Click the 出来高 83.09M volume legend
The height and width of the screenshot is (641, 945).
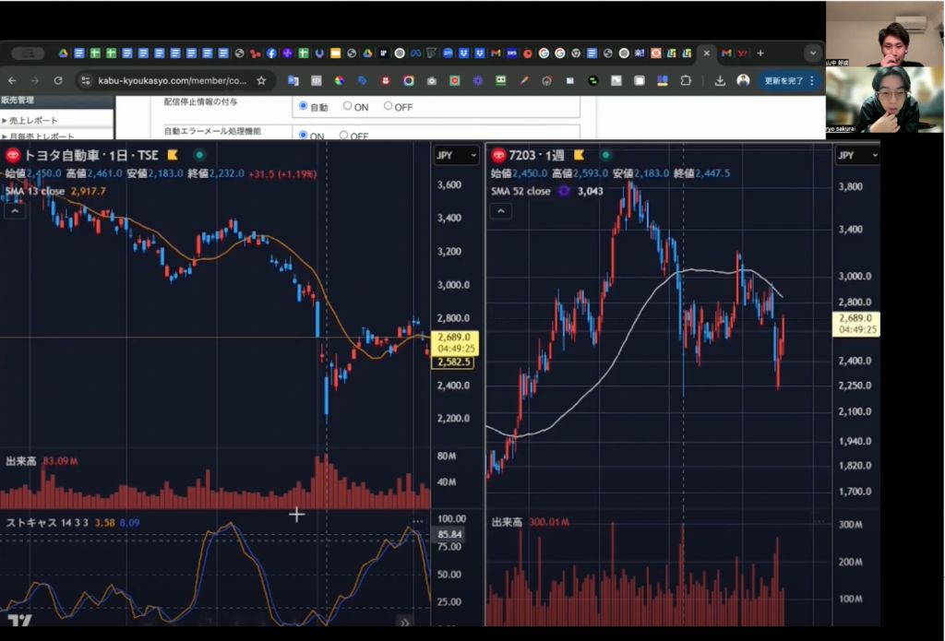(42, 461)
